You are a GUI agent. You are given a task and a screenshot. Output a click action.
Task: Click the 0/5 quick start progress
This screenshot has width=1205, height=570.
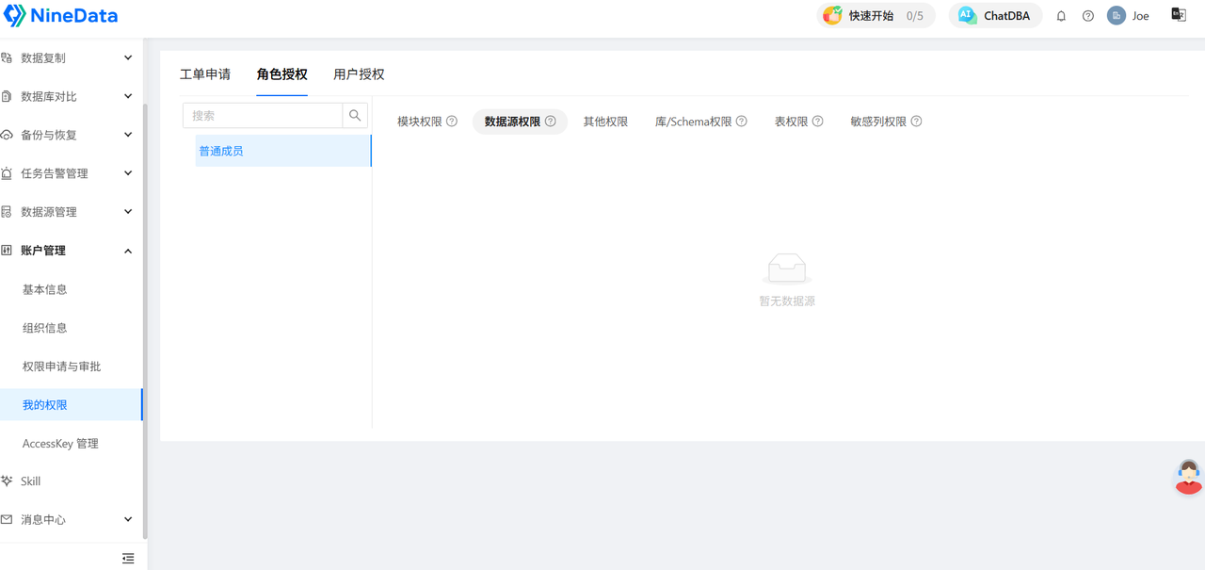click(915, 16)
